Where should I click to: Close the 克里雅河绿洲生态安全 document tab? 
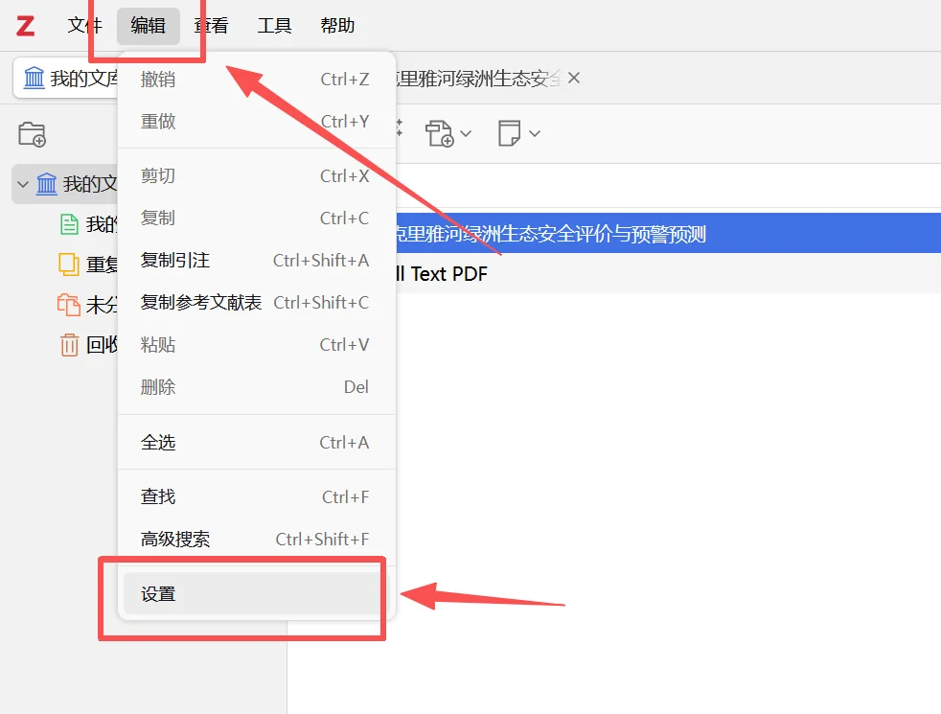coord(573,79)
